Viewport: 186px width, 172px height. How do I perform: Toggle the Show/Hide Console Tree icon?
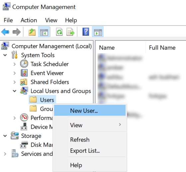pyautogui.click(x=44, y=32)
